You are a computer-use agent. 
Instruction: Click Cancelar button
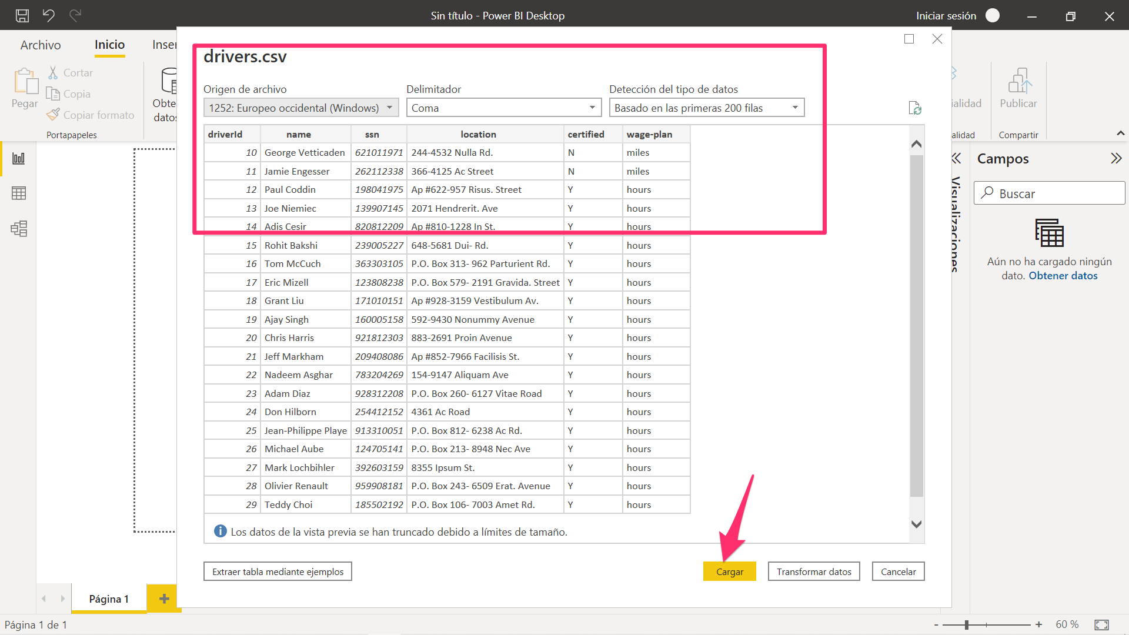point(898,571)
